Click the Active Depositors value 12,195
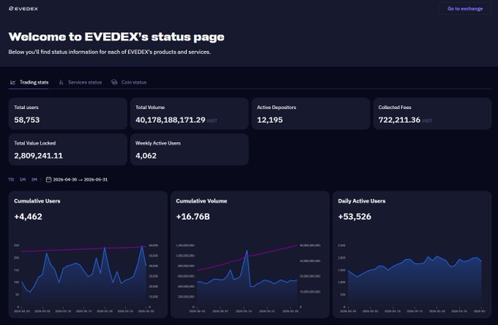Image resolution: width=498 pixels, height=325 pixels. [270, 120]
